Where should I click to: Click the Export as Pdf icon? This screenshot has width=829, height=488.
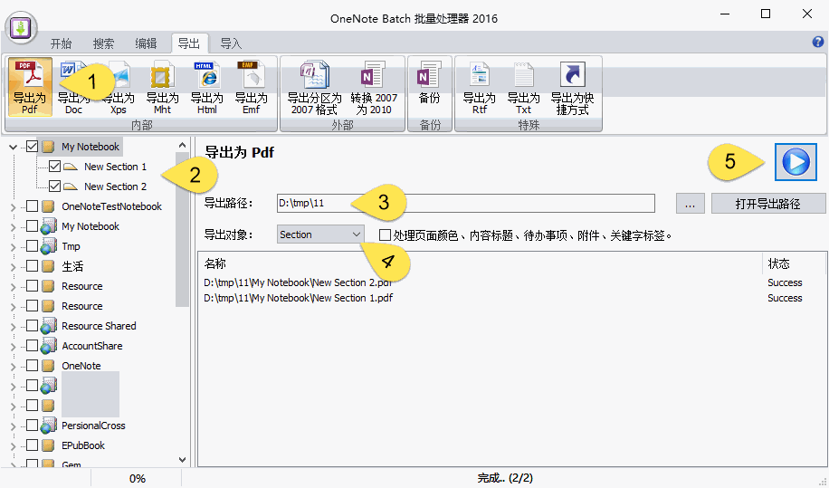pos(30,87)
